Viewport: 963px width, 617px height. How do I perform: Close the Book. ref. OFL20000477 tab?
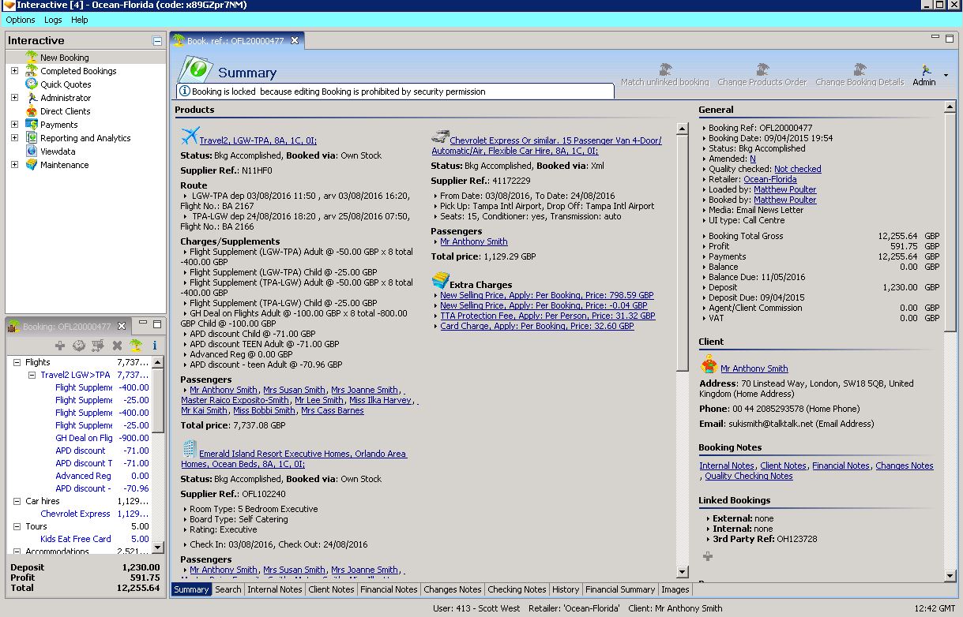295,40
